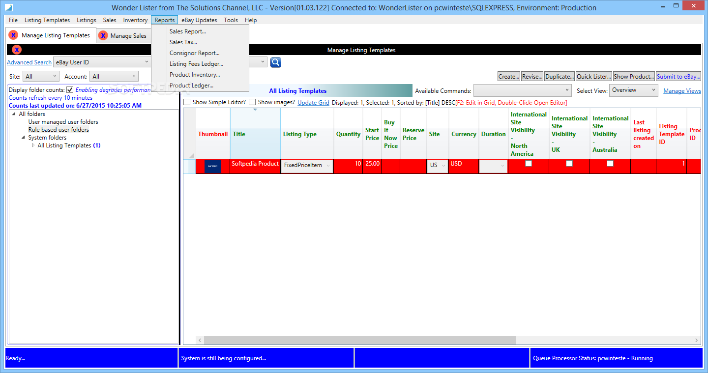Switch to the Manage Sales tab
Screen dimensions: 708x373
pos(123,35)
